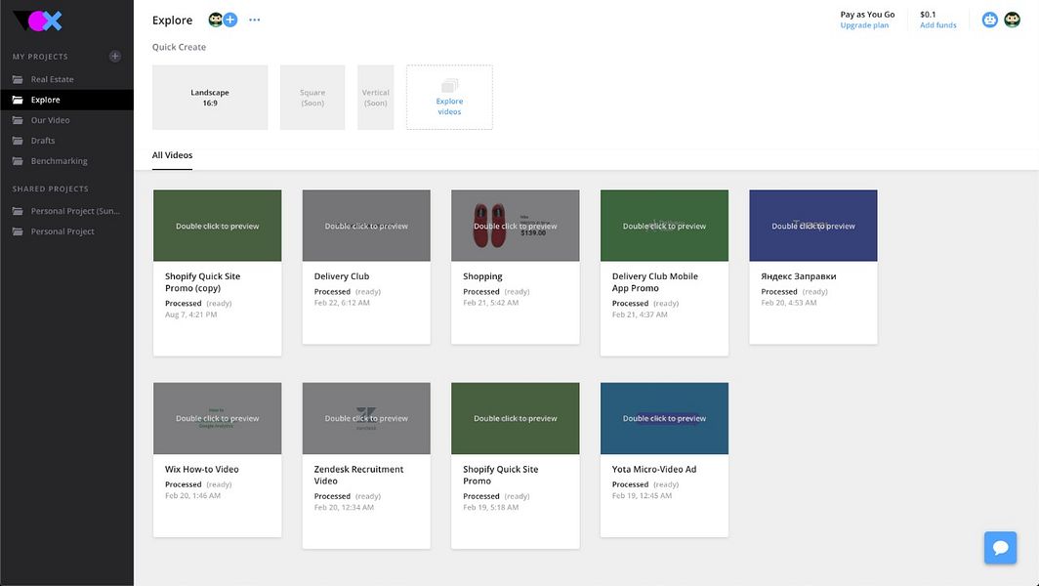Open the shared Personal Project item
Image resolution: width=1039 pixels, height=586 pixels.
(66, 231)
